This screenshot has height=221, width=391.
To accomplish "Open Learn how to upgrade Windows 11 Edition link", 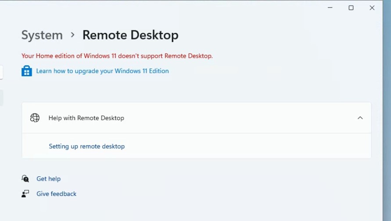I will coord(102,71).
